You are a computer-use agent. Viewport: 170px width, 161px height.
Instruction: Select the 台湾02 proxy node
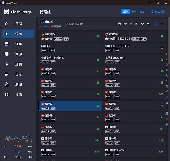[70, 129]
